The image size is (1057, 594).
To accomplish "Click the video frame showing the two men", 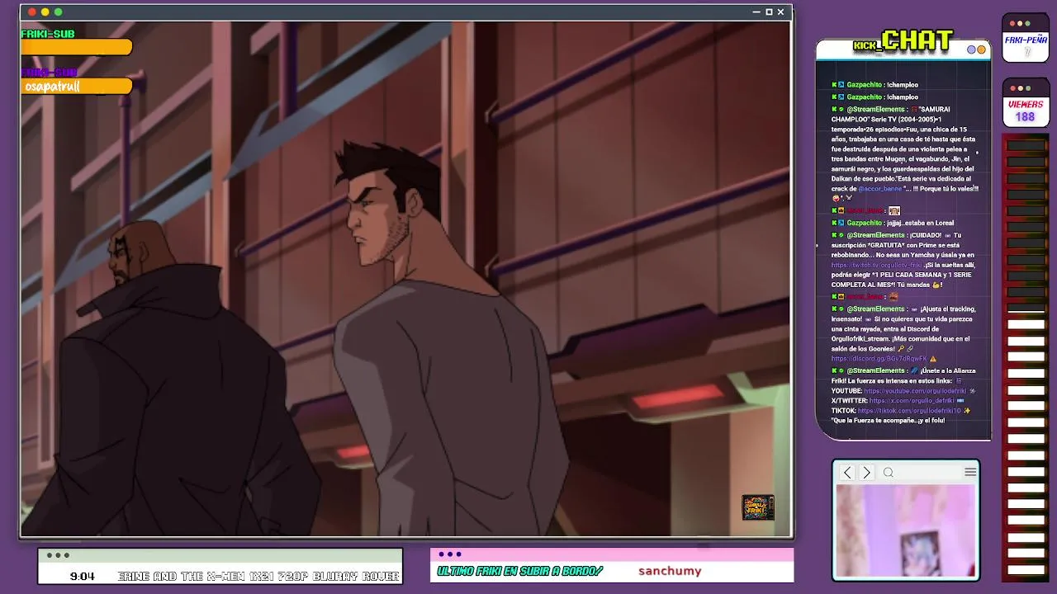I will 405,279.
